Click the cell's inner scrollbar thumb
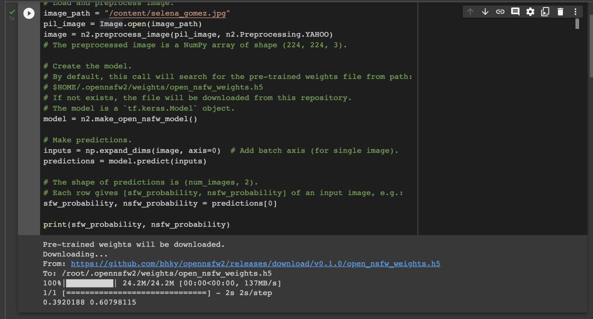Image resolution: width=593 pixels, height=319 pixels. pyautogui.click(x=577, y=24)
